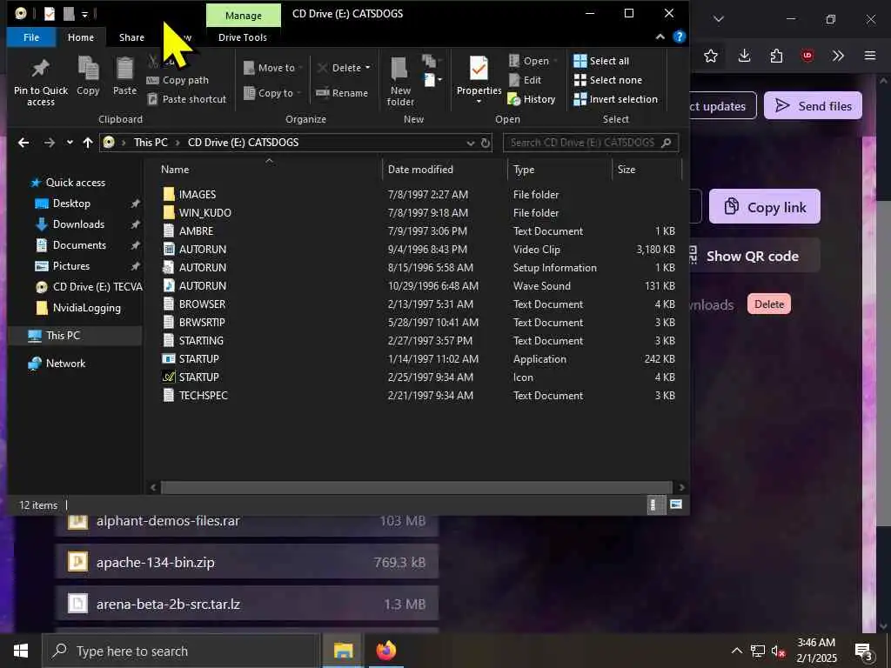
Task: Open Firefox downloads arrow icon
Action: [745, 56]
